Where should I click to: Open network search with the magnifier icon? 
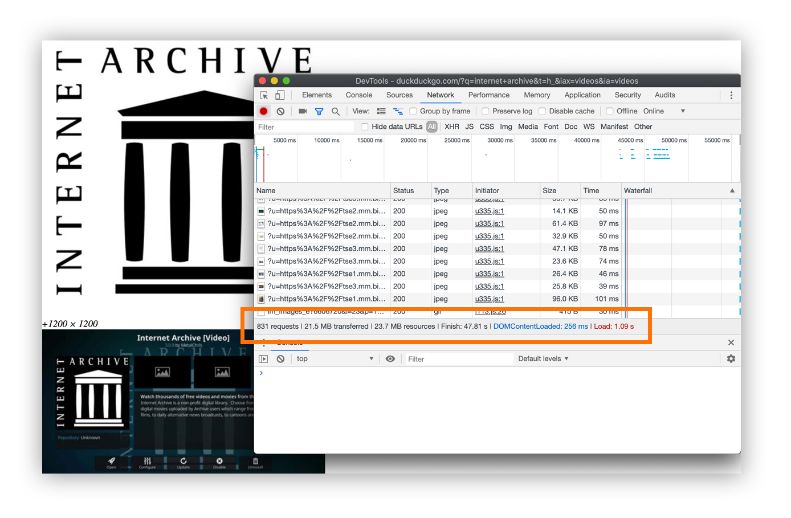coord(336,111)
